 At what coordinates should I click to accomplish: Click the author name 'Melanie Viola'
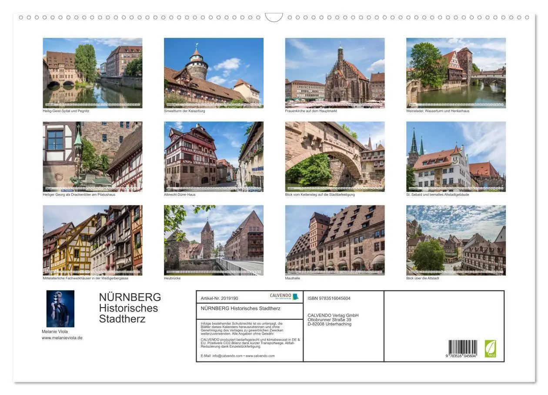tap(55, 331)
